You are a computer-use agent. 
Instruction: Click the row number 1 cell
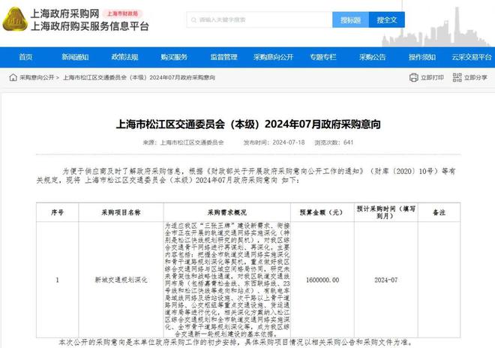(x=58, y=280)
